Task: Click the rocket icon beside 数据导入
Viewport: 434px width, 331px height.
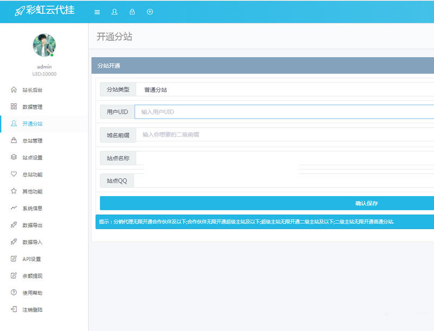Action: [x=14, y=242]
